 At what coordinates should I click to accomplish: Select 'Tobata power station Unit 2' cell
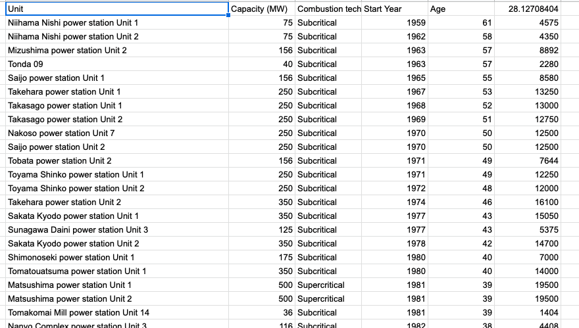117,161
